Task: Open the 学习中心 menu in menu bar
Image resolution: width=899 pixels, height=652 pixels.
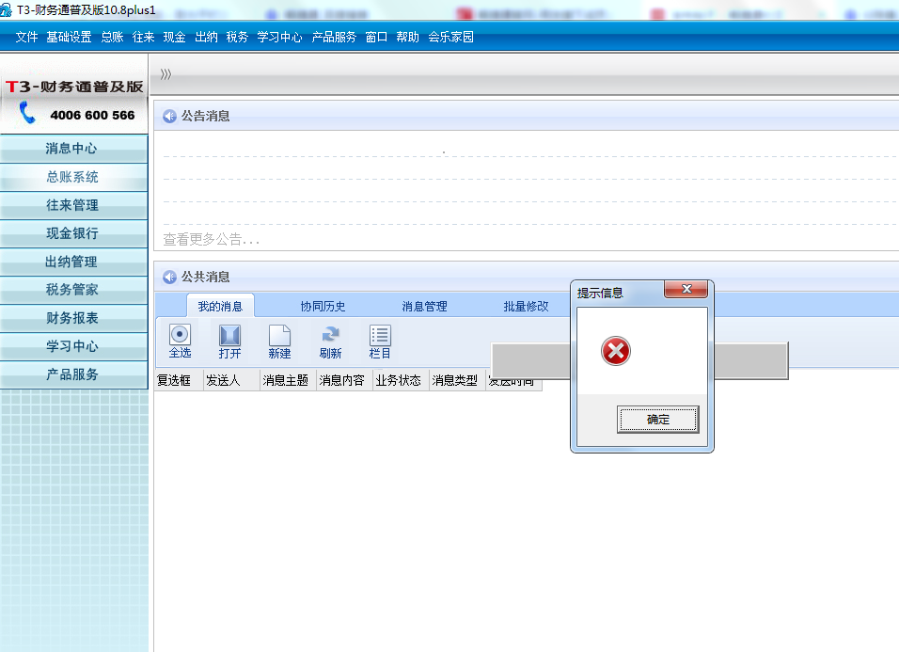Action: coord(280,38)
